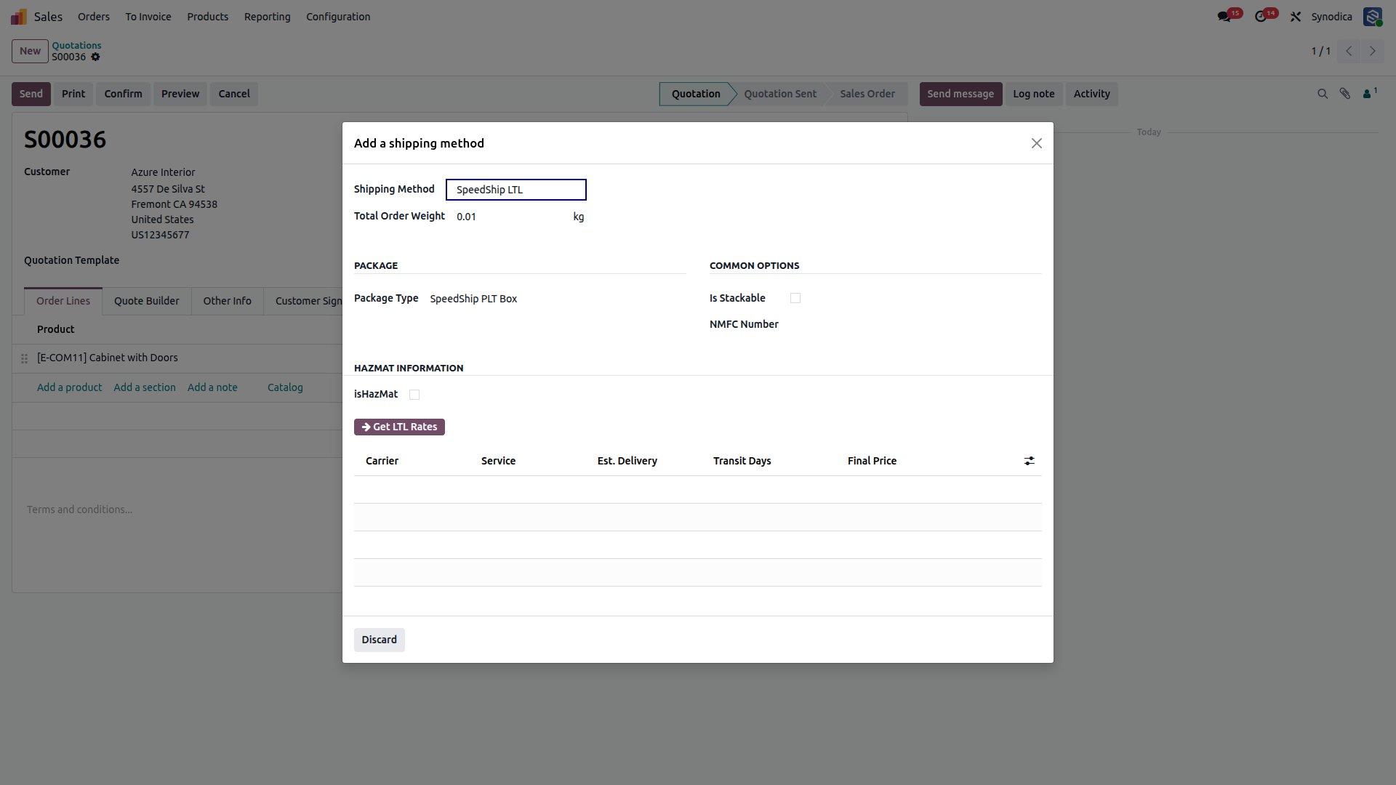Screen dimensions: 1396x785
Task: Sort by Est. Delivery column header
Action: (627, 461)
